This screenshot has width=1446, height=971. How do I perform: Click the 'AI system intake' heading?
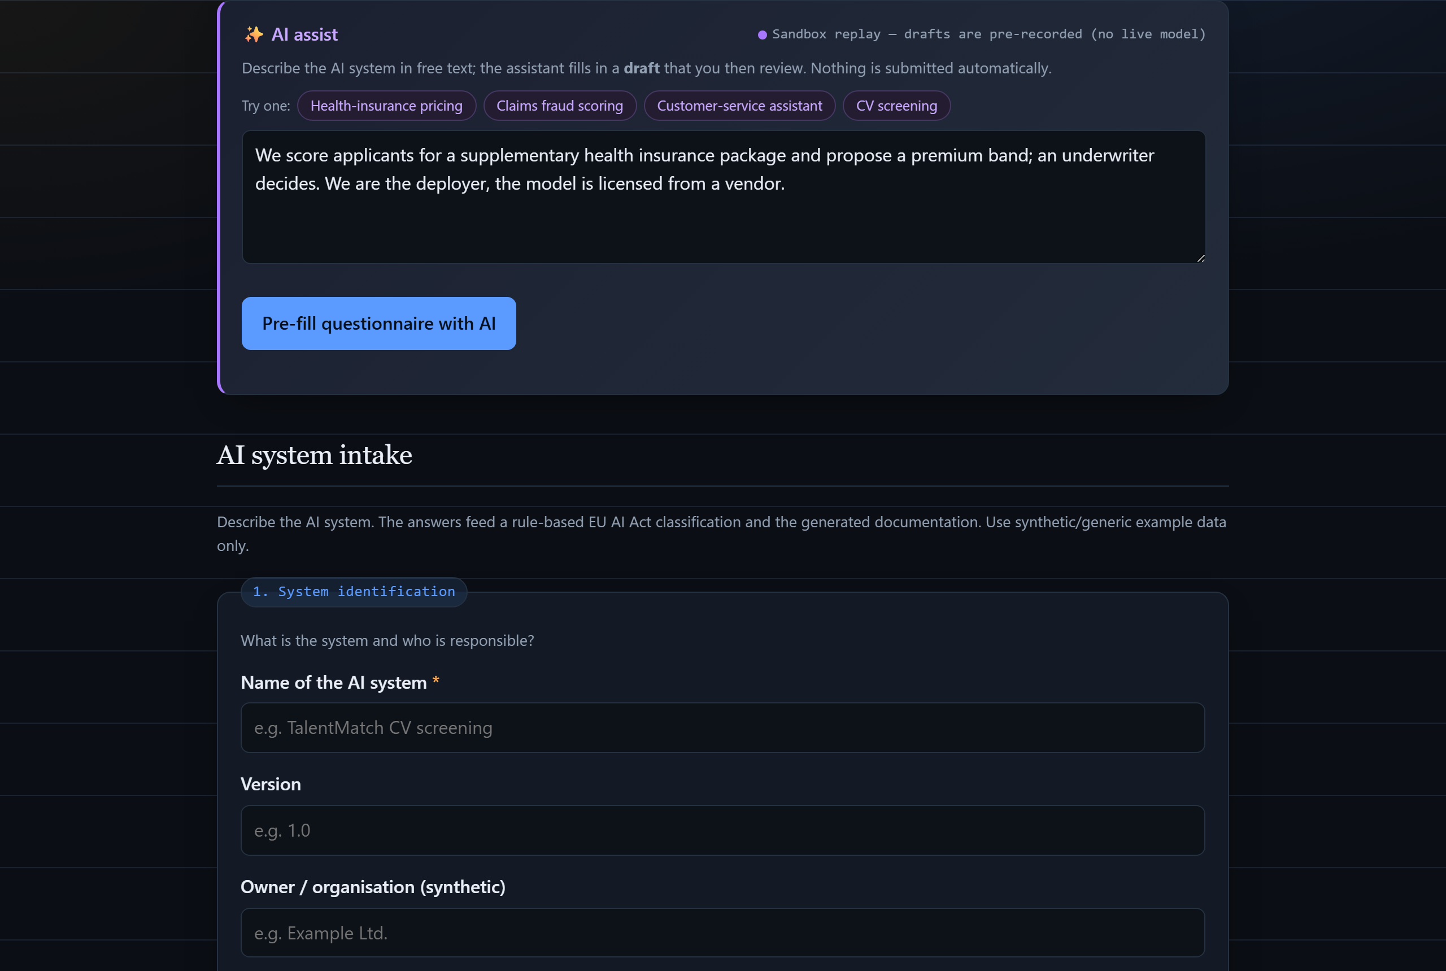pyautogui.click(x=314, y=455)
